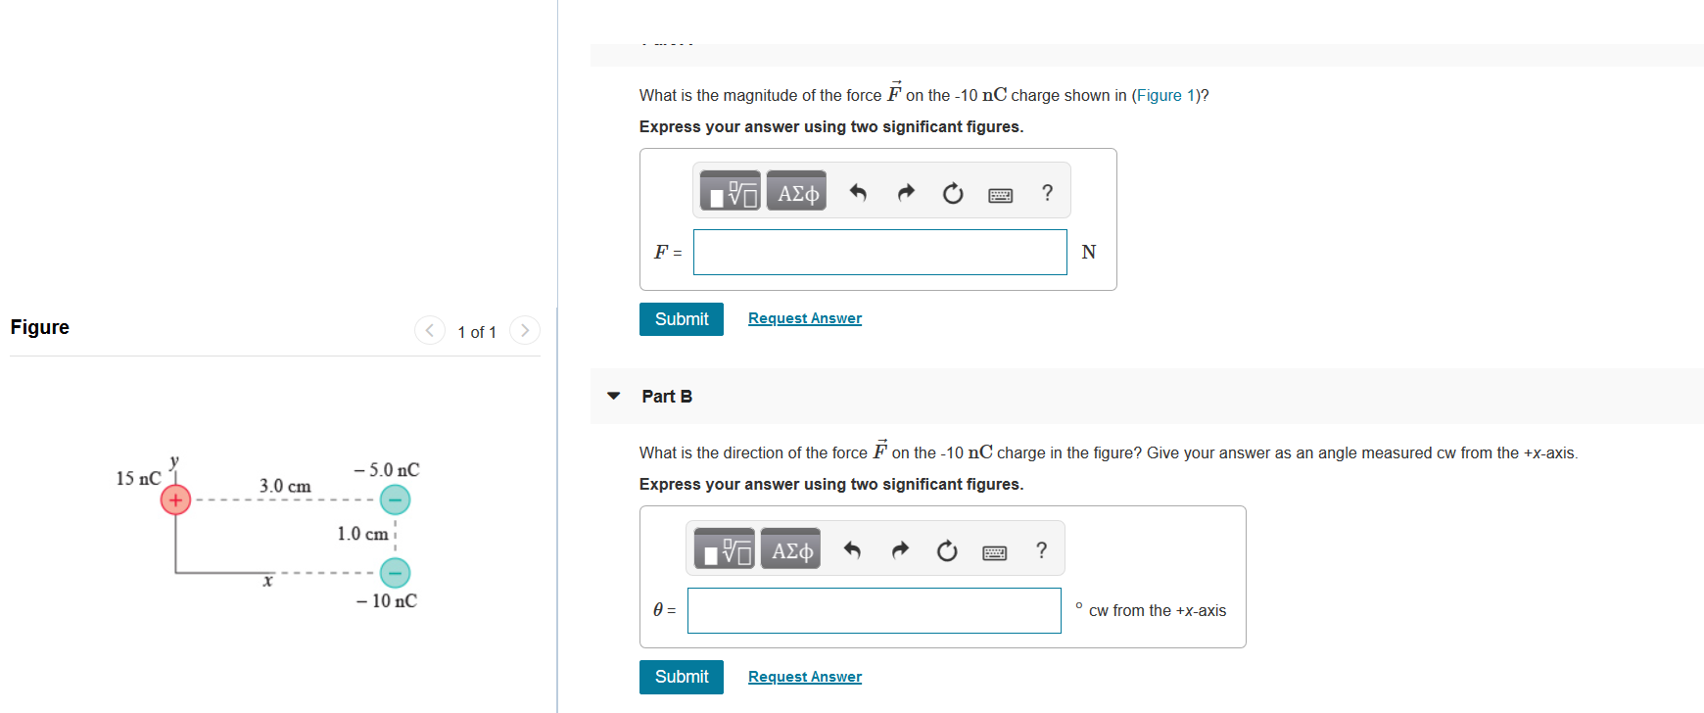Screen dimensions: 1704x713
Task: Show keyboard shortcuts in Part A
Action: click(x=1000, y=195)
